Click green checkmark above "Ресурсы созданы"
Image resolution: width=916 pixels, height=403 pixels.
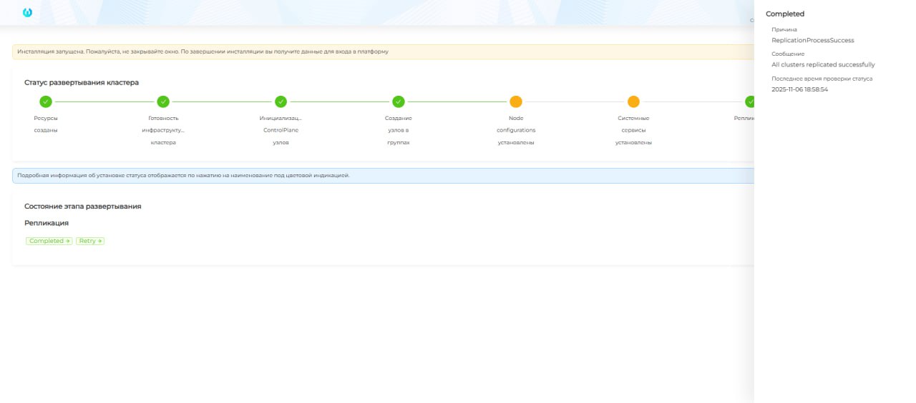point(46,101)
